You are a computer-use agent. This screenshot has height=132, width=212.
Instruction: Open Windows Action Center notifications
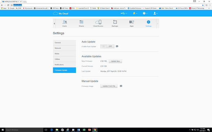point(209,130)
